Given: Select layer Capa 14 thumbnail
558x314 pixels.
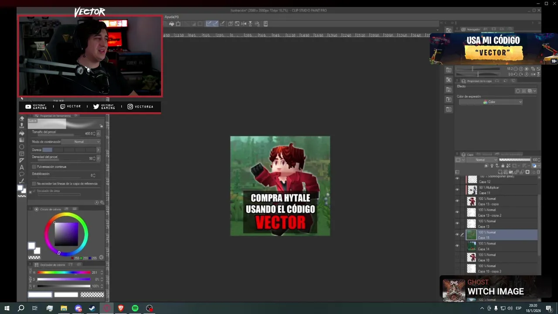Looking at the screenshot, I should (x=472, y=246).
